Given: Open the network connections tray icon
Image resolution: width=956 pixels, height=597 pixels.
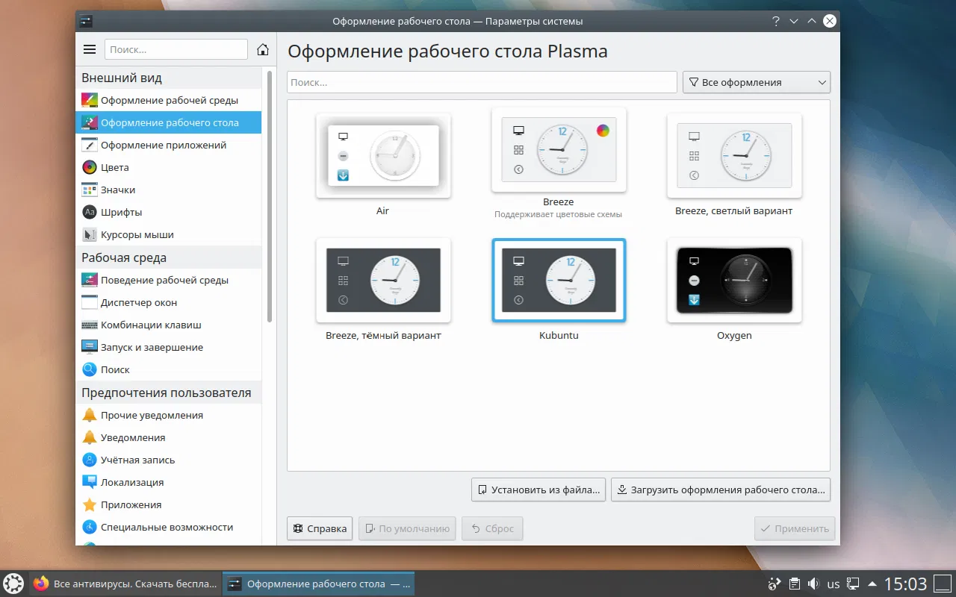Looking at the screenshot, I should 852,584.
